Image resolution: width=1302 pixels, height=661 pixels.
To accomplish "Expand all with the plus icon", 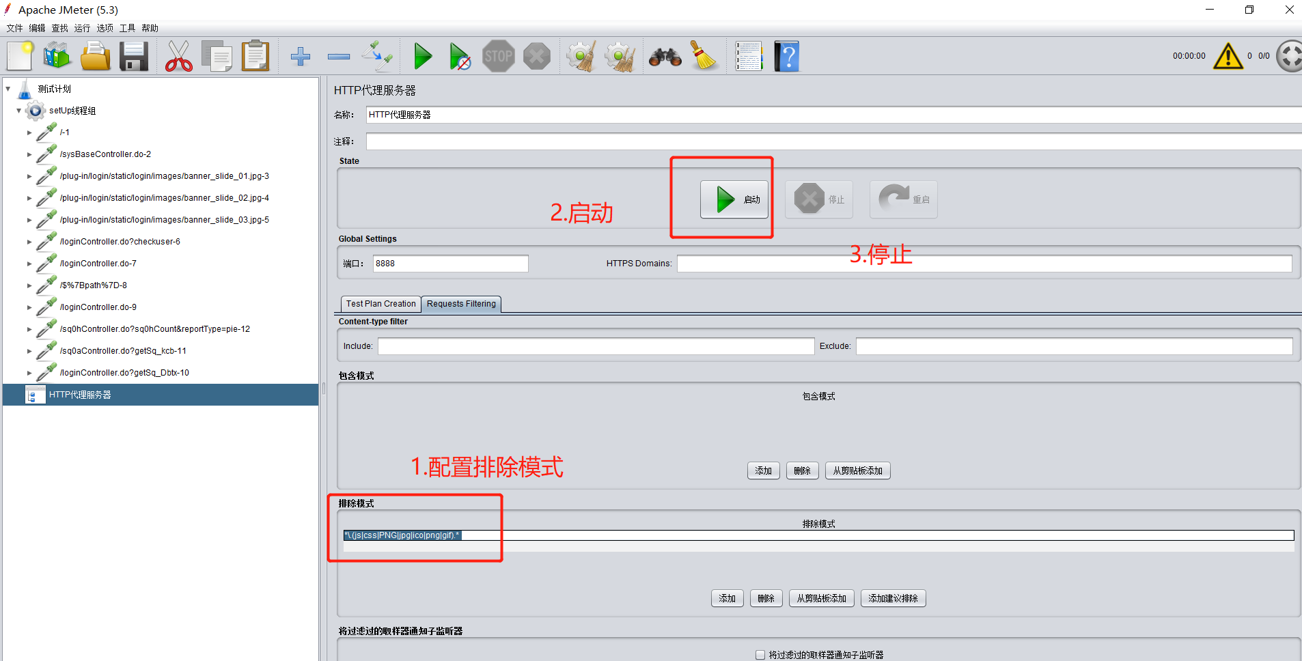I will (301, 56).
